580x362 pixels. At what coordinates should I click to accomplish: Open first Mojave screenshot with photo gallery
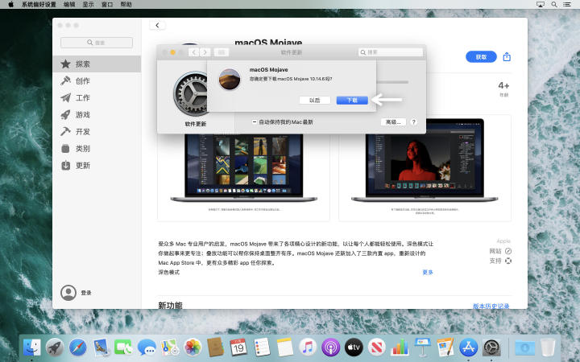[243, 168]
